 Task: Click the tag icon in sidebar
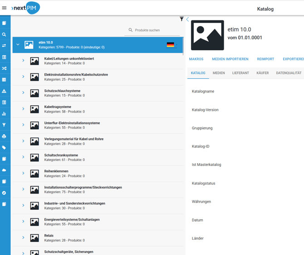[4, 147]
